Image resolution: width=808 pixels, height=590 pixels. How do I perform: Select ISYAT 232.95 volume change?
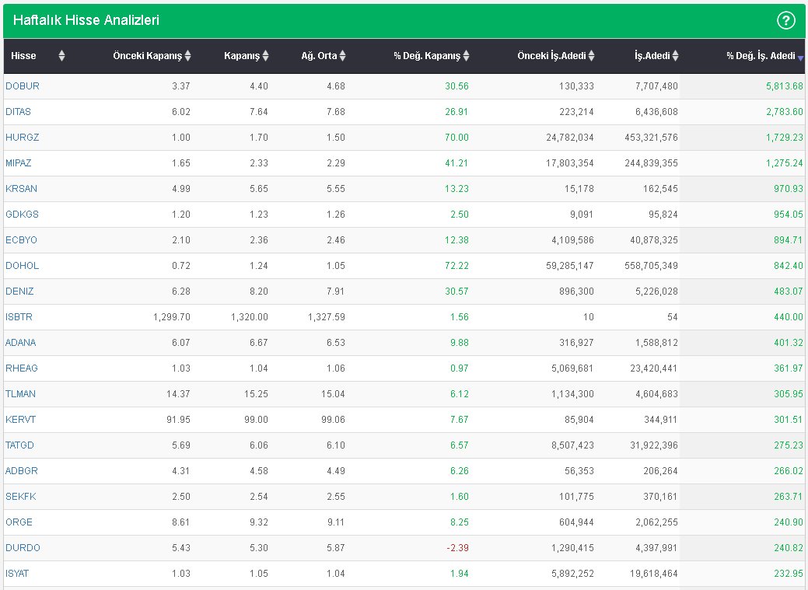pos(789,574)
